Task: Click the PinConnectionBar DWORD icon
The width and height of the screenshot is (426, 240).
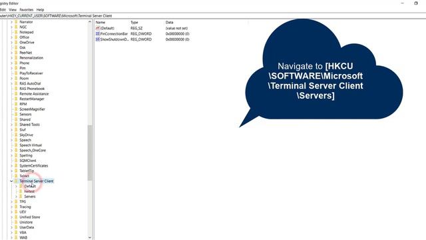Action: point(98,34)
